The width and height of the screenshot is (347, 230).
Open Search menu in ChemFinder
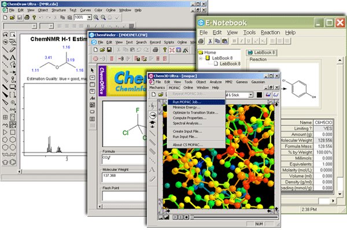[x=141, y=42]
